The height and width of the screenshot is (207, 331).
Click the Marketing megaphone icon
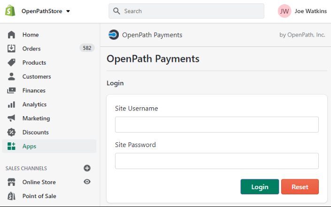(x=11, y=118)
